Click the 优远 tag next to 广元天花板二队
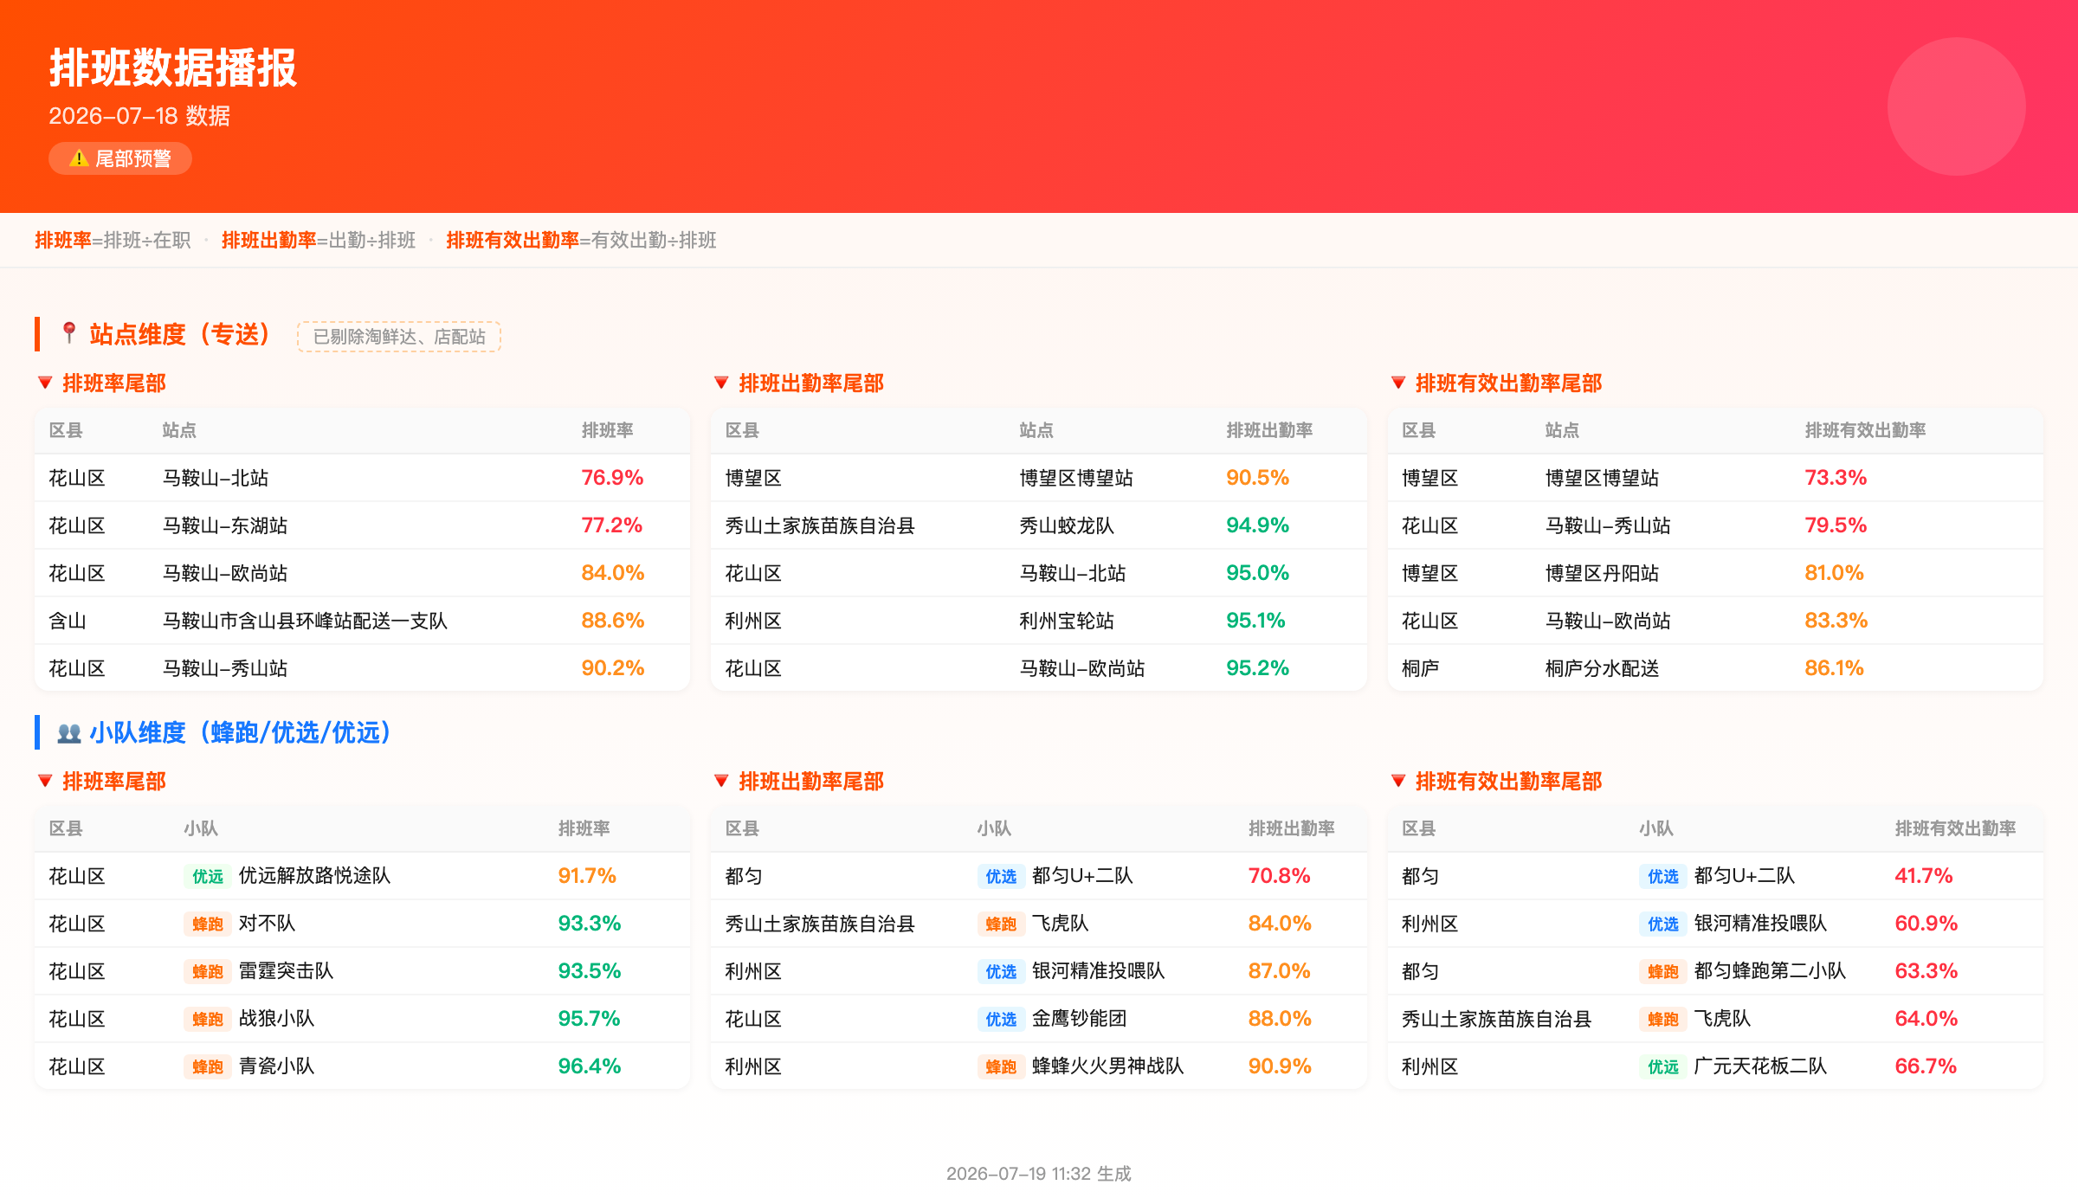The image size is (2078, 1198). click(1663, 1066)
